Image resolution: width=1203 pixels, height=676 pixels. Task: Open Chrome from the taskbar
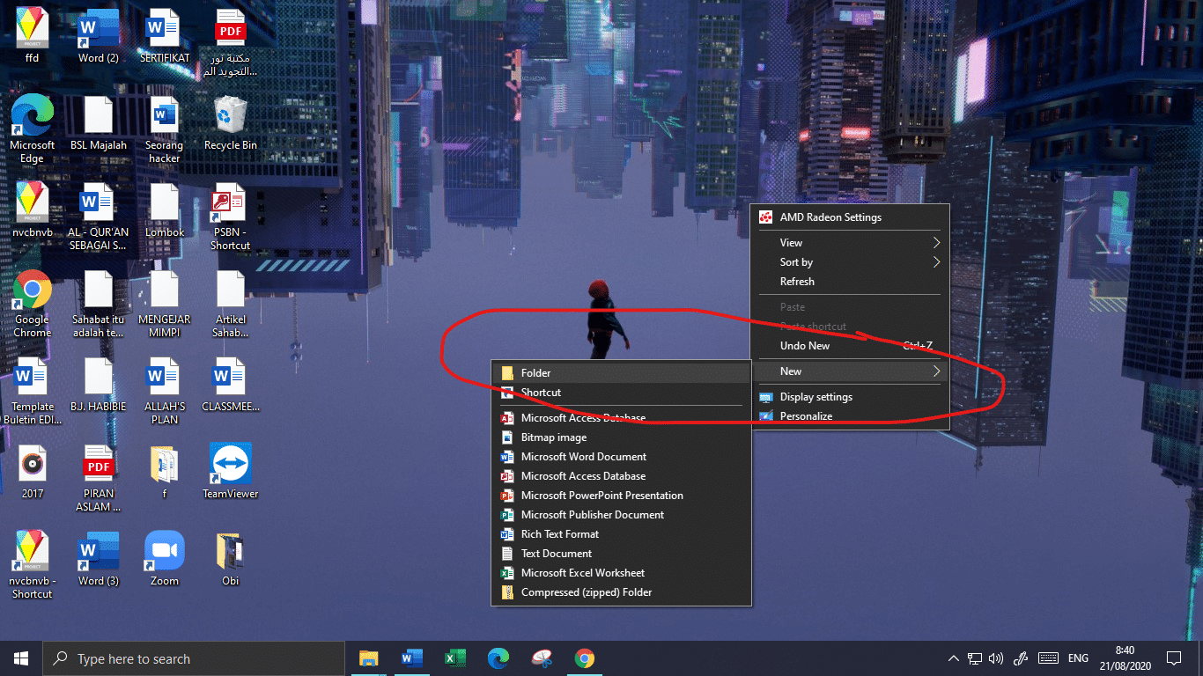584,658
